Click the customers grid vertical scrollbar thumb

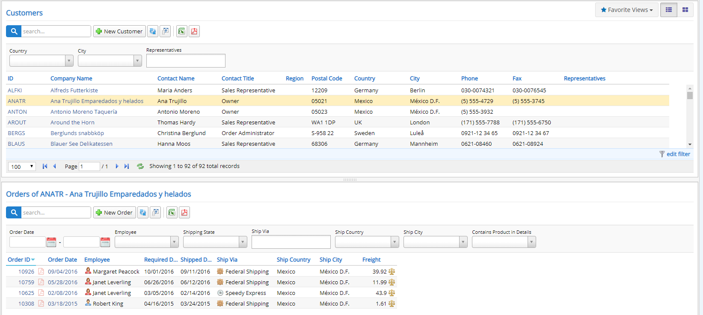[690, 95]
